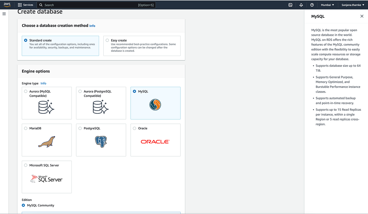The height and width of the screenshot is (214, 368).
Task: Open the Mumbai region dropdown
Action: 327,5
